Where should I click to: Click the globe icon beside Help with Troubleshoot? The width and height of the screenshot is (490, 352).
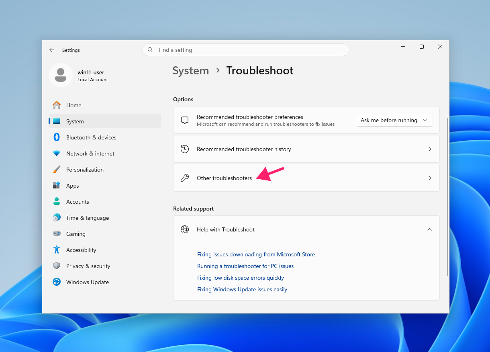click(x=185, y=229)
